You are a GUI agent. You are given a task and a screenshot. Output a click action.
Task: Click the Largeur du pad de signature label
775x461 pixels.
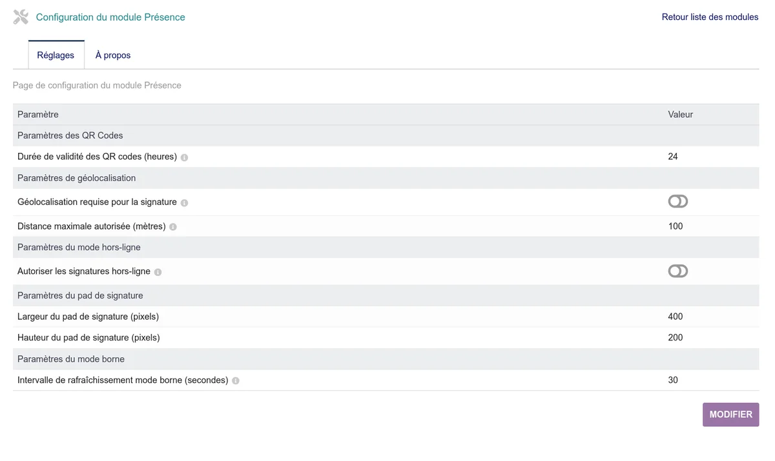[88, 317]
